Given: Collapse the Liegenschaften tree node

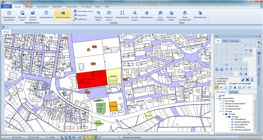Looking at the screenshot, I should tap(216, 98).
